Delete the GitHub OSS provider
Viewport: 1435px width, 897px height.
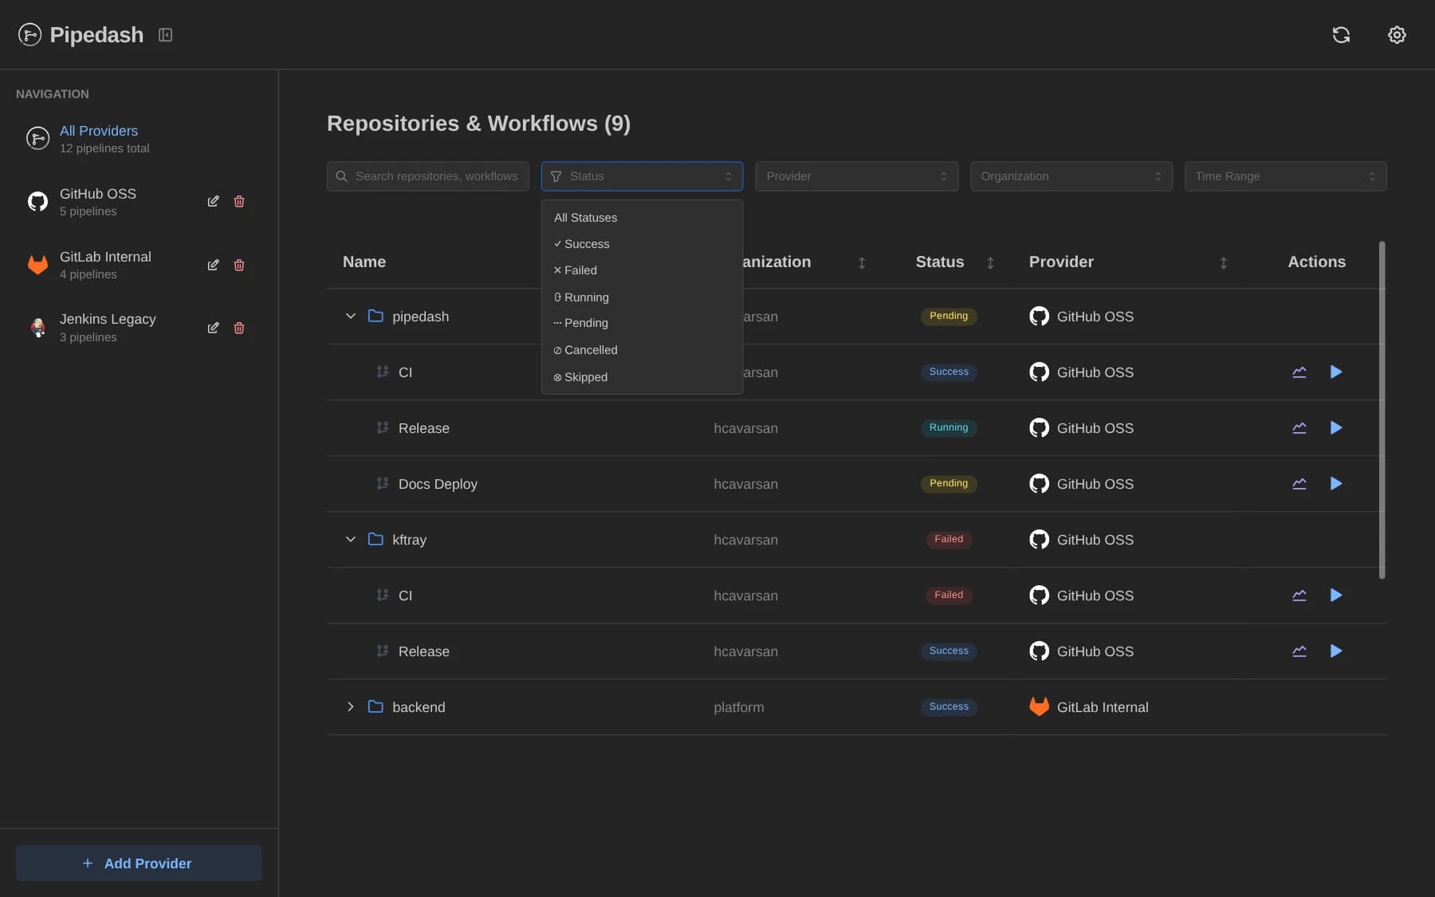tap(239, 201)
